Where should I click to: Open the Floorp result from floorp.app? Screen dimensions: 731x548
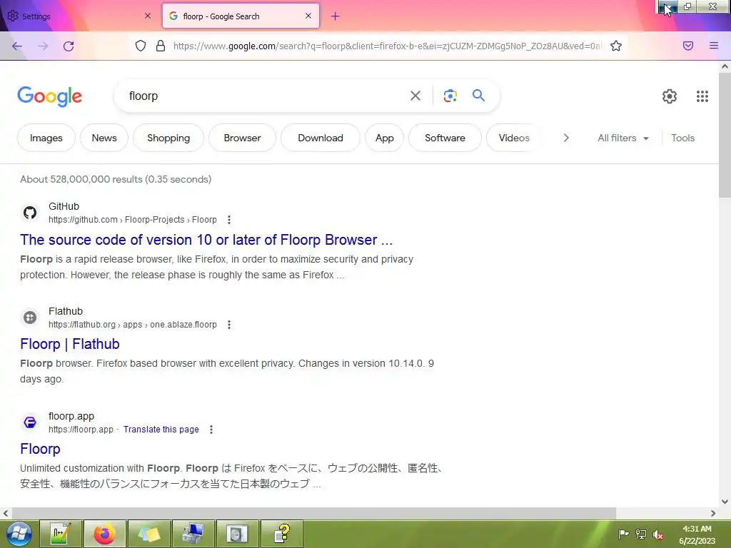40,449
